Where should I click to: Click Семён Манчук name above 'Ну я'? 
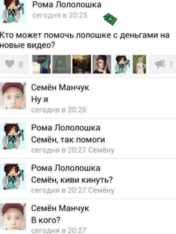point(60,88)
